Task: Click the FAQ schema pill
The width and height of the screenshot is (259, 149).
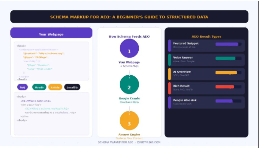Action: (22, 87)
